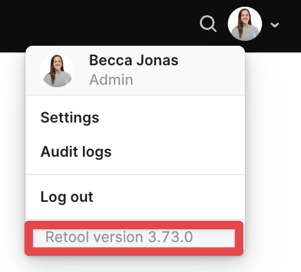Select the Becca Jonas name in the menu
The width and height of the screenshot is (301, 272).
pyautogui.click(x=133, y=60)
